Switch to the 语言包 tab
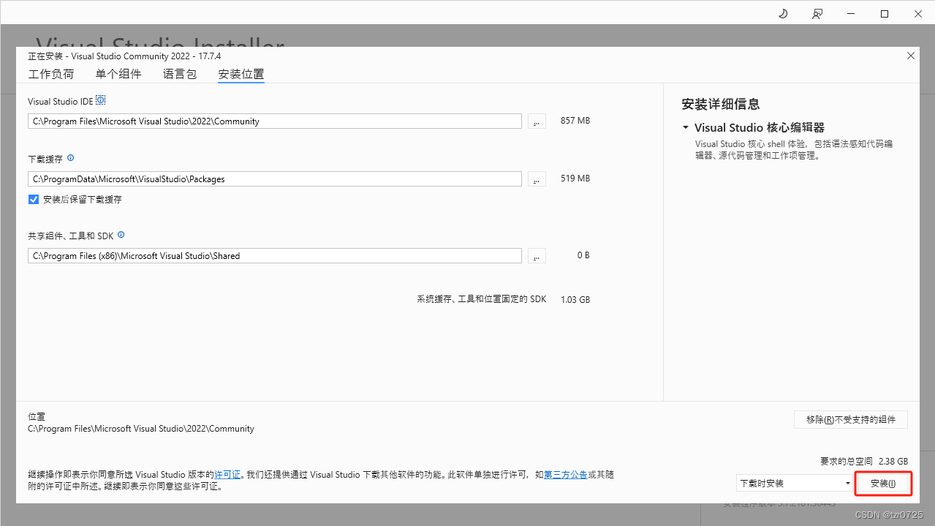This screenshot has width=935, height=526. click(x=180, y=74)
